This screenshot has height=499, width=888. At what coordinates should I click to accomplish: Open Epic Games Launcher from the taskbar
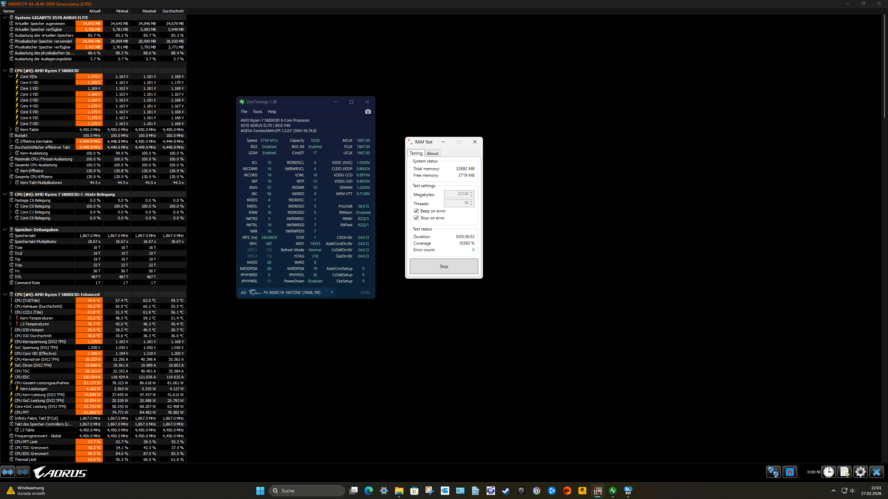pyautogui.click(x=521, y=491)
